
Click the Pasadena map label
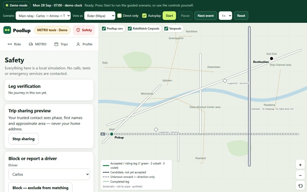tap(269, 105)
